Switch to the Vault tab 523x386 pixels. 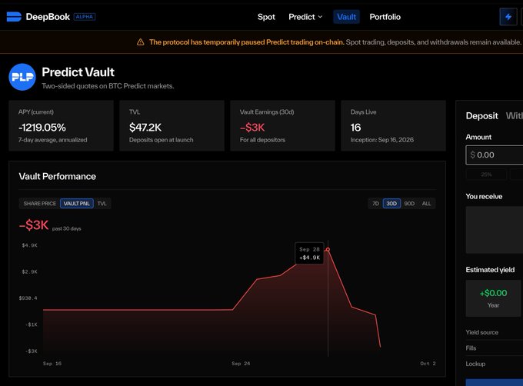pos(347,17)
